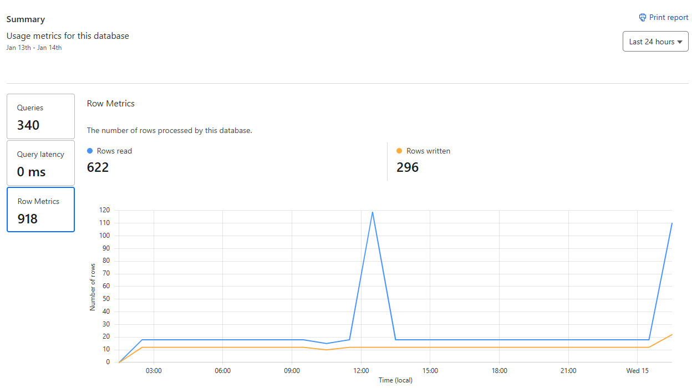Toggle the Rows read blue legend dot
Screen dimensions: 692x388
[x=90, y=151]
